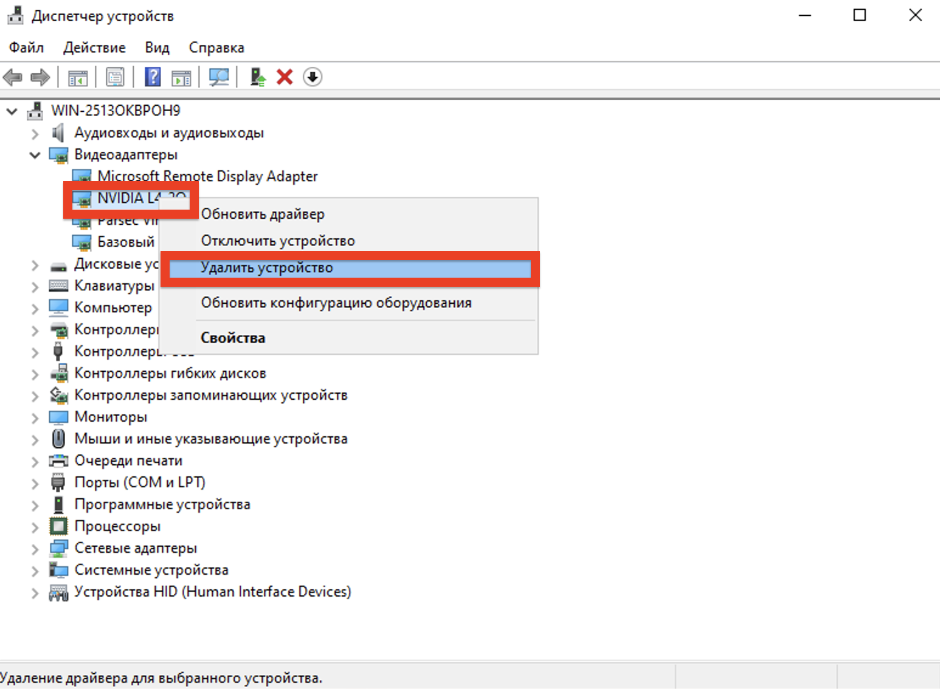Select Мыши и иные указывающие устройства label
The width and height of the screenshot is (940, 689).
click(x=211, y=439)
